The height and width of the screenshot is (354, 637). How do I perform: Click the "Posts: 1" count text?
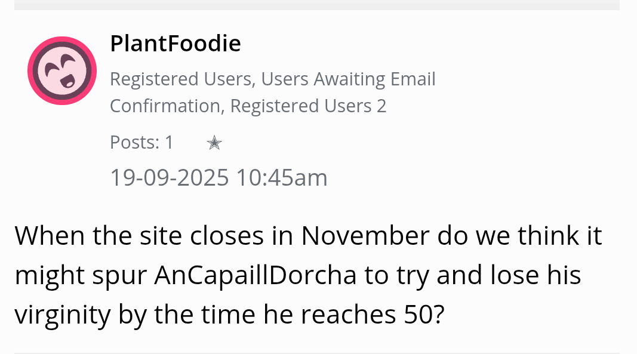pyautogui.click(x=141, y=142)
